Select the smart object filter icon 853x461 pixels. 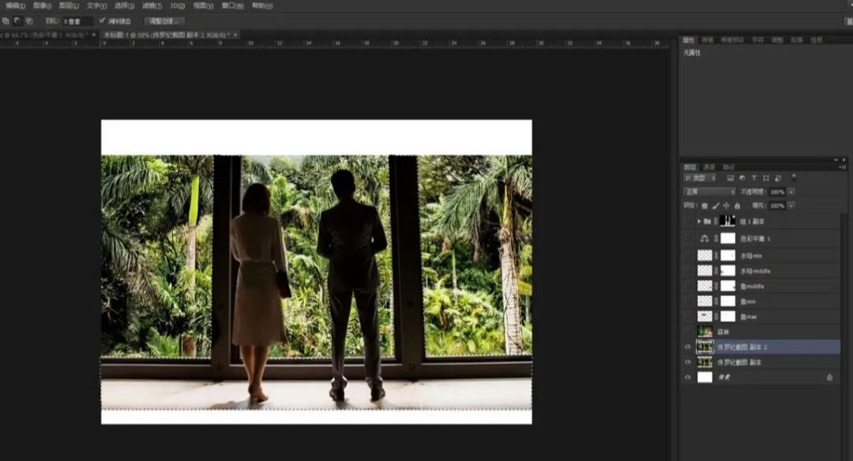click(778, 178)
